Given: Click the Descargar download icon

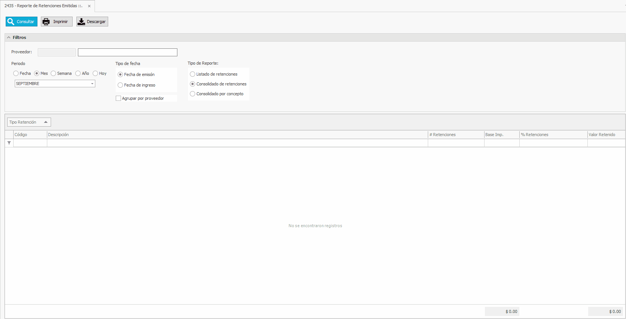Looking at the screenshot, I should (81, 22).
